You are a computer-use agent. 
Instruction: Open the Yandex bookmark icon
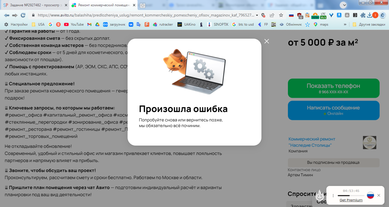(58, 24)
